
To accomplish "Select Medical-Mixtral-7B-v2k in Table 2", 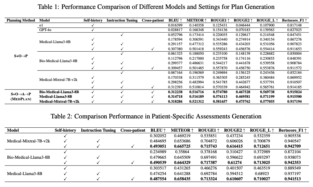I will click(x=28, y=141).
